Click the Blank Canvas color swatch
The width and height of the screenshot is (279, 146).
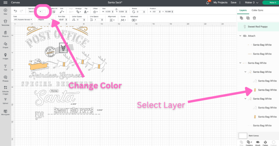coord(243,136)
